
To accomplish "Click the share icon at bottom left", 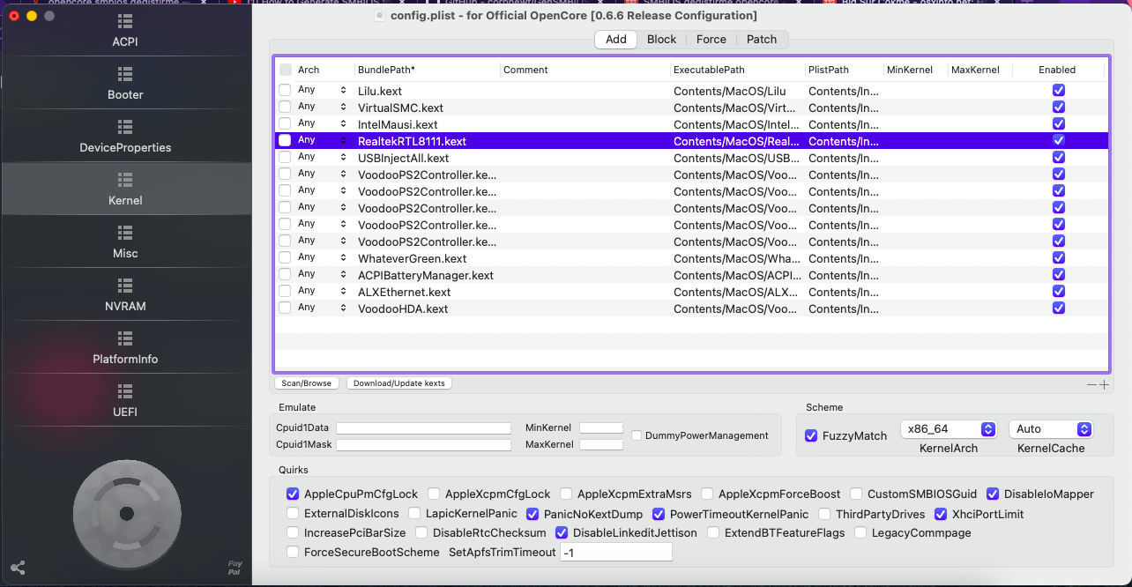I will click(18, 568).
